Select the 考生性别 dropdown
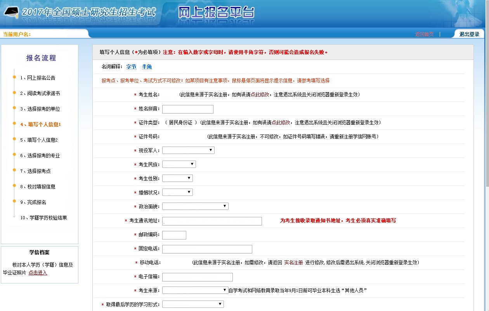489x311 pixels. tap(177, 178)
